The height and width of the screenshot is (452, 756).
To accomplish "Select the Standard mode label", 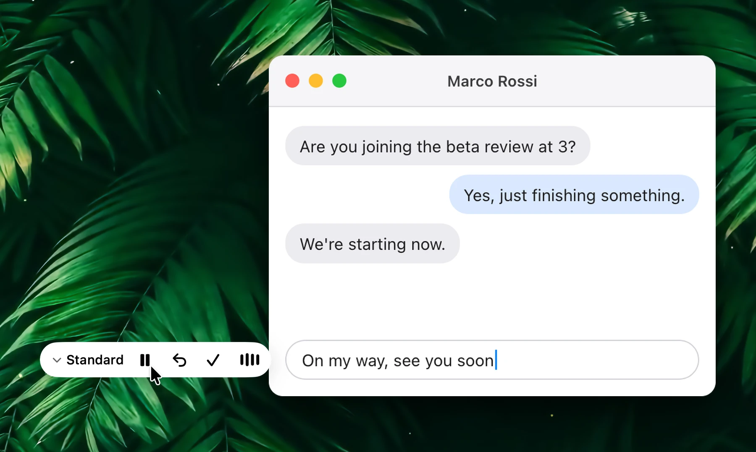I will pyautogui.click(x=95, y=360).
